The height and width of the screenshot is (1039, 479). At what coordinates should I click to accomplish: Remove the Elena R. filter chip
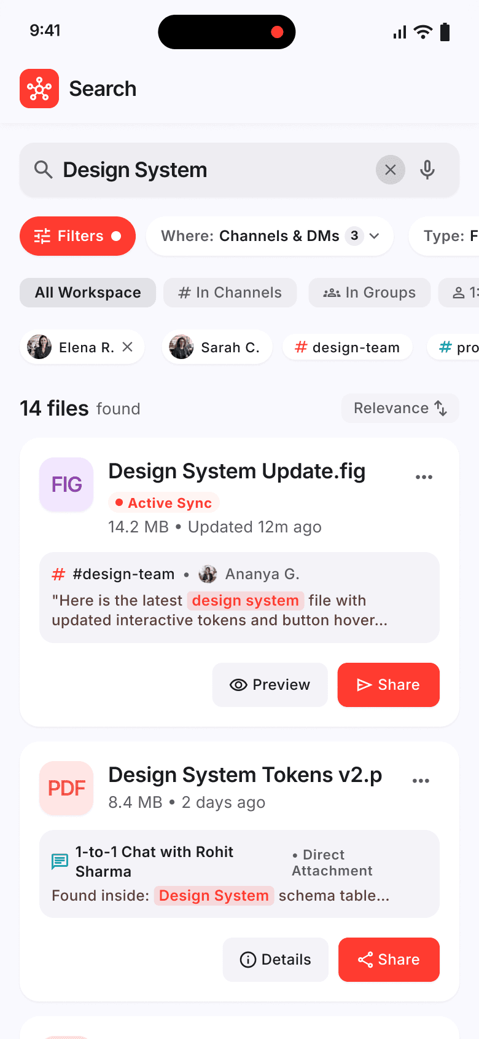(128, 347)
